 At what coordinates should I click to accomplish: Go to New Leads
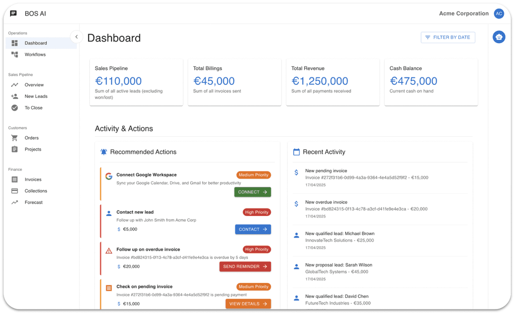click(41, 96)
